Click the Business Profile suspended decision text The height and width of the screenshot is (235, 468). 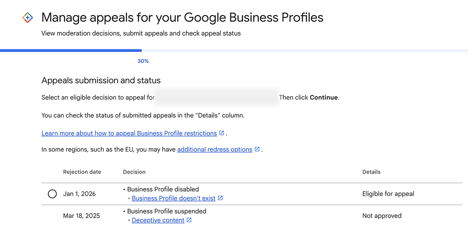(167, 211)
